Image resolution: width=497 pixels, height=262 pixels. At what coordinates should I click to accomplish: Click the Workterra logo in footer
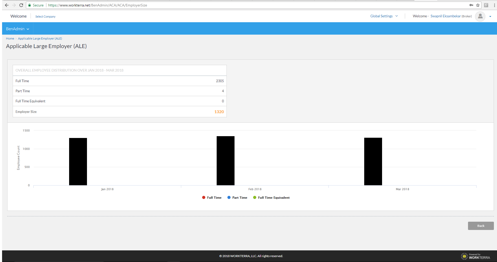pyautogui.click(x=476, y=256)
